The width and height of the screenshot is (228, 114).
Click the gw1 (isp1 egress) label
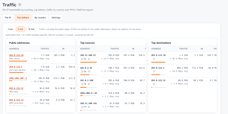(x=17, y=70)
